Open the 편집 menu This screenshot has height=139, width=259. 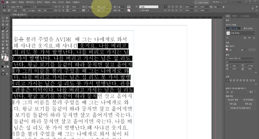tap(21, 2)
